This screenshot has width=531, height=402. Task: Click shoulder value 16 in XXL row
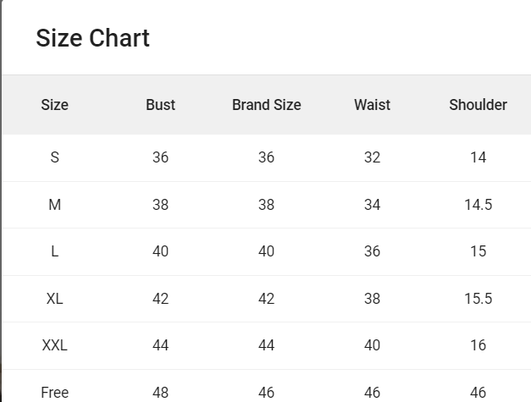[x=478, y=345]
